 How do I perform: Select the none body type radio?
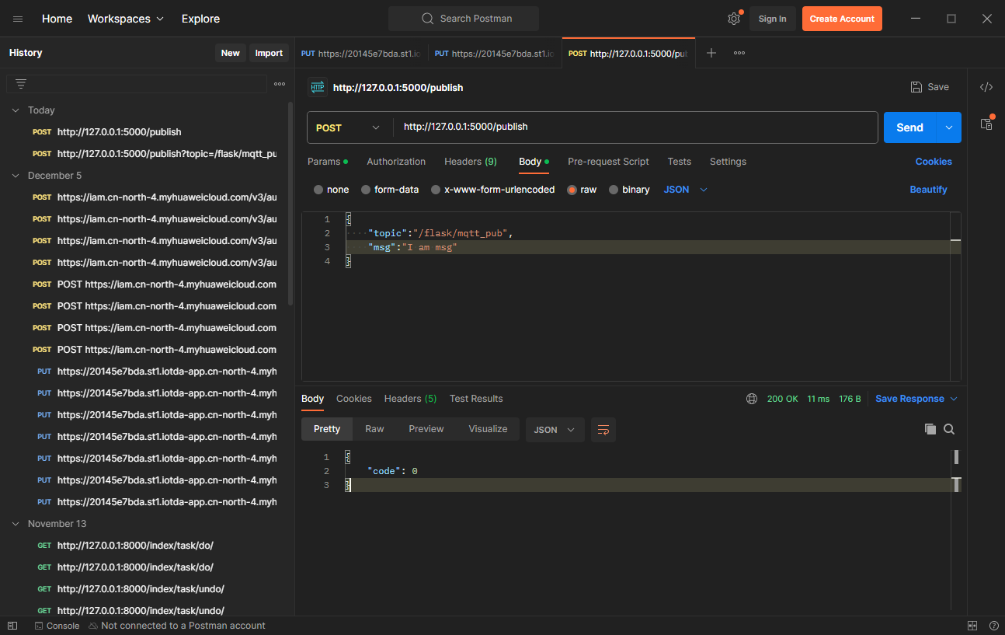[x=318, y=190]
